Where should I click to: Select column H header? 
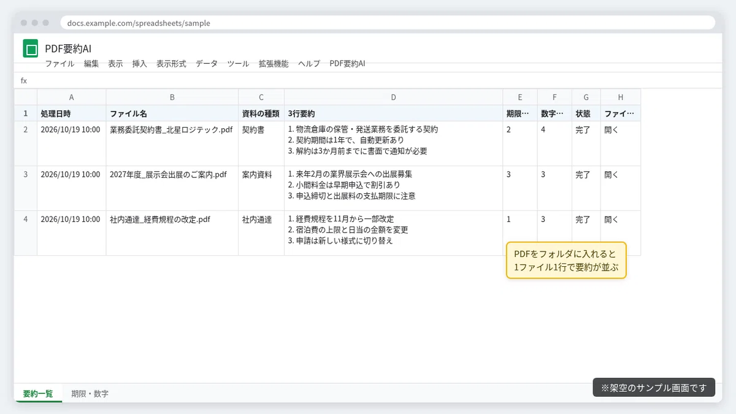pyautogui.click(x=621, y=97)
